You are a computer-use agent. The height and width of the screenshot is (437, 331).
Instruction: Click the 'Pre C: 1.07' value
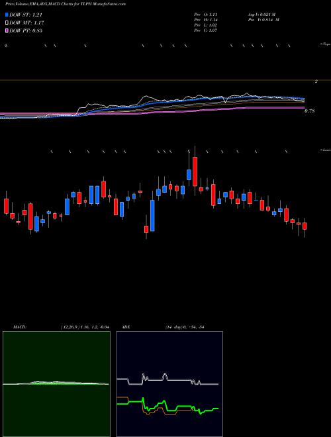[206, 30]
